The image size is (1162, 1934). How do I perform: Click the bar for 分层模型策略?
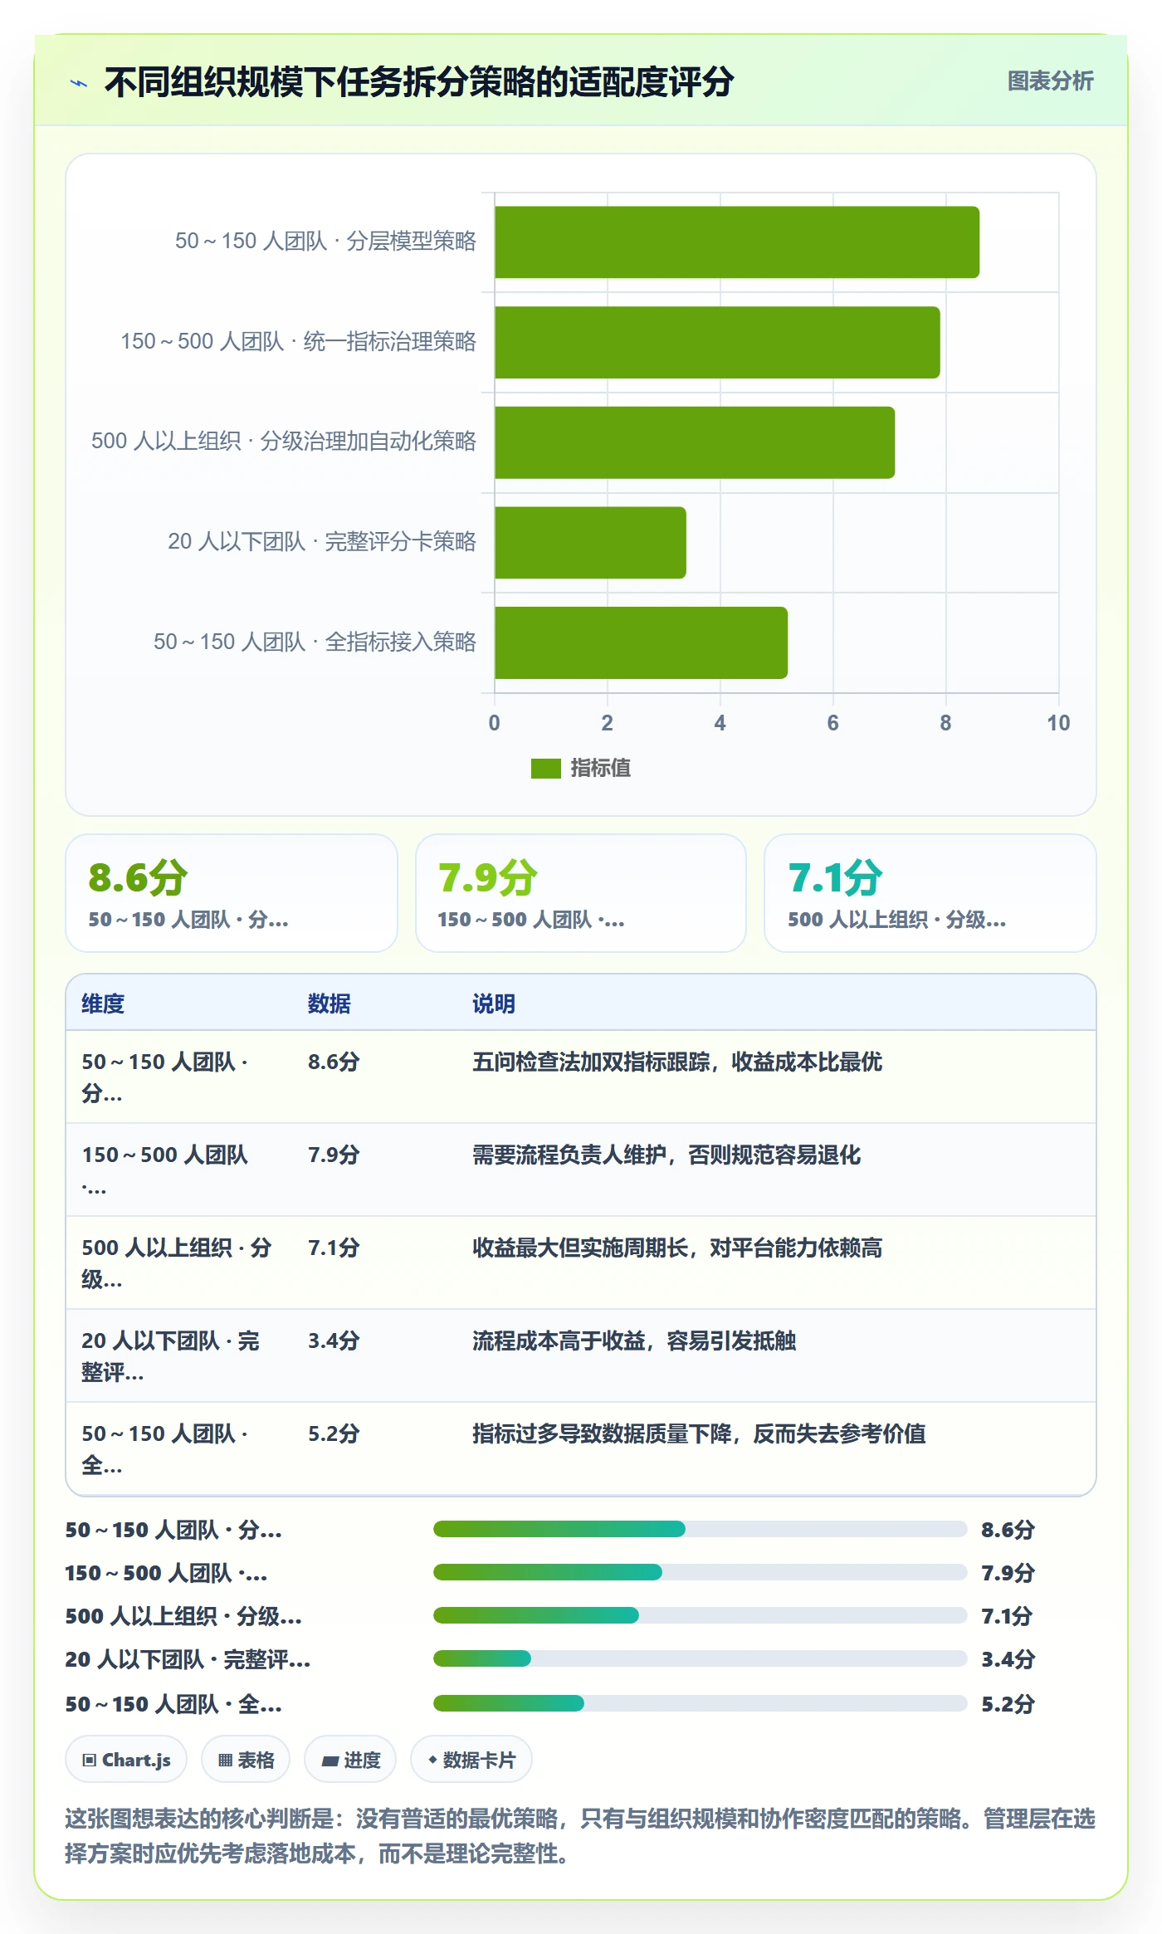tap(737, 242)
